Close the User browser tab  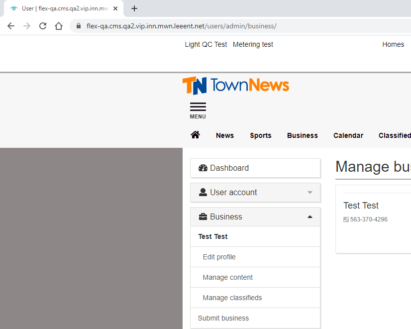pos(115,8)
